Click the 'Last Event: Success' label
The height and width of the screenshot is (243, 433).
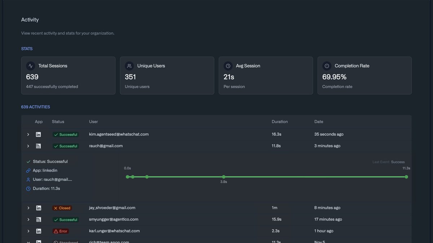pos(389,162)
